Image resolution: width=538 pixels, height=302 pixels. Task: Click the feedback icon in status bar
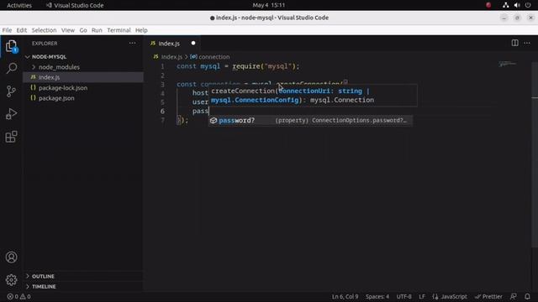tap(514, 296)
